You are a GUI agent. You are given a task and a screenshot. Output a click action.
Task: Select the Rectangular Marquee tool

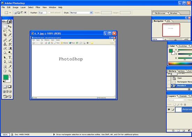(5, 26)
